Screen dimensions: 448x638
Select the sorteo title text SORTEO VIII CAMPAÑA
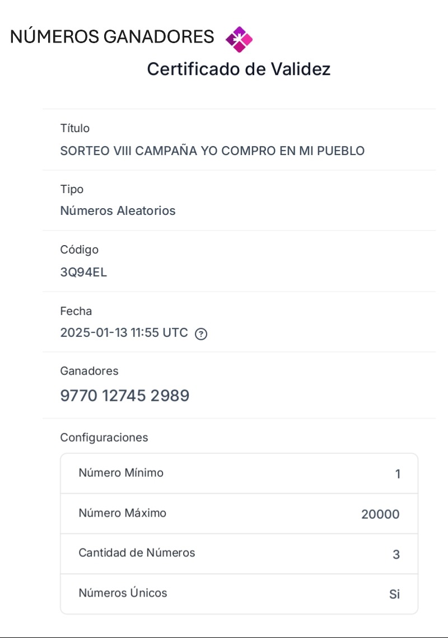(x=129, y=151)
